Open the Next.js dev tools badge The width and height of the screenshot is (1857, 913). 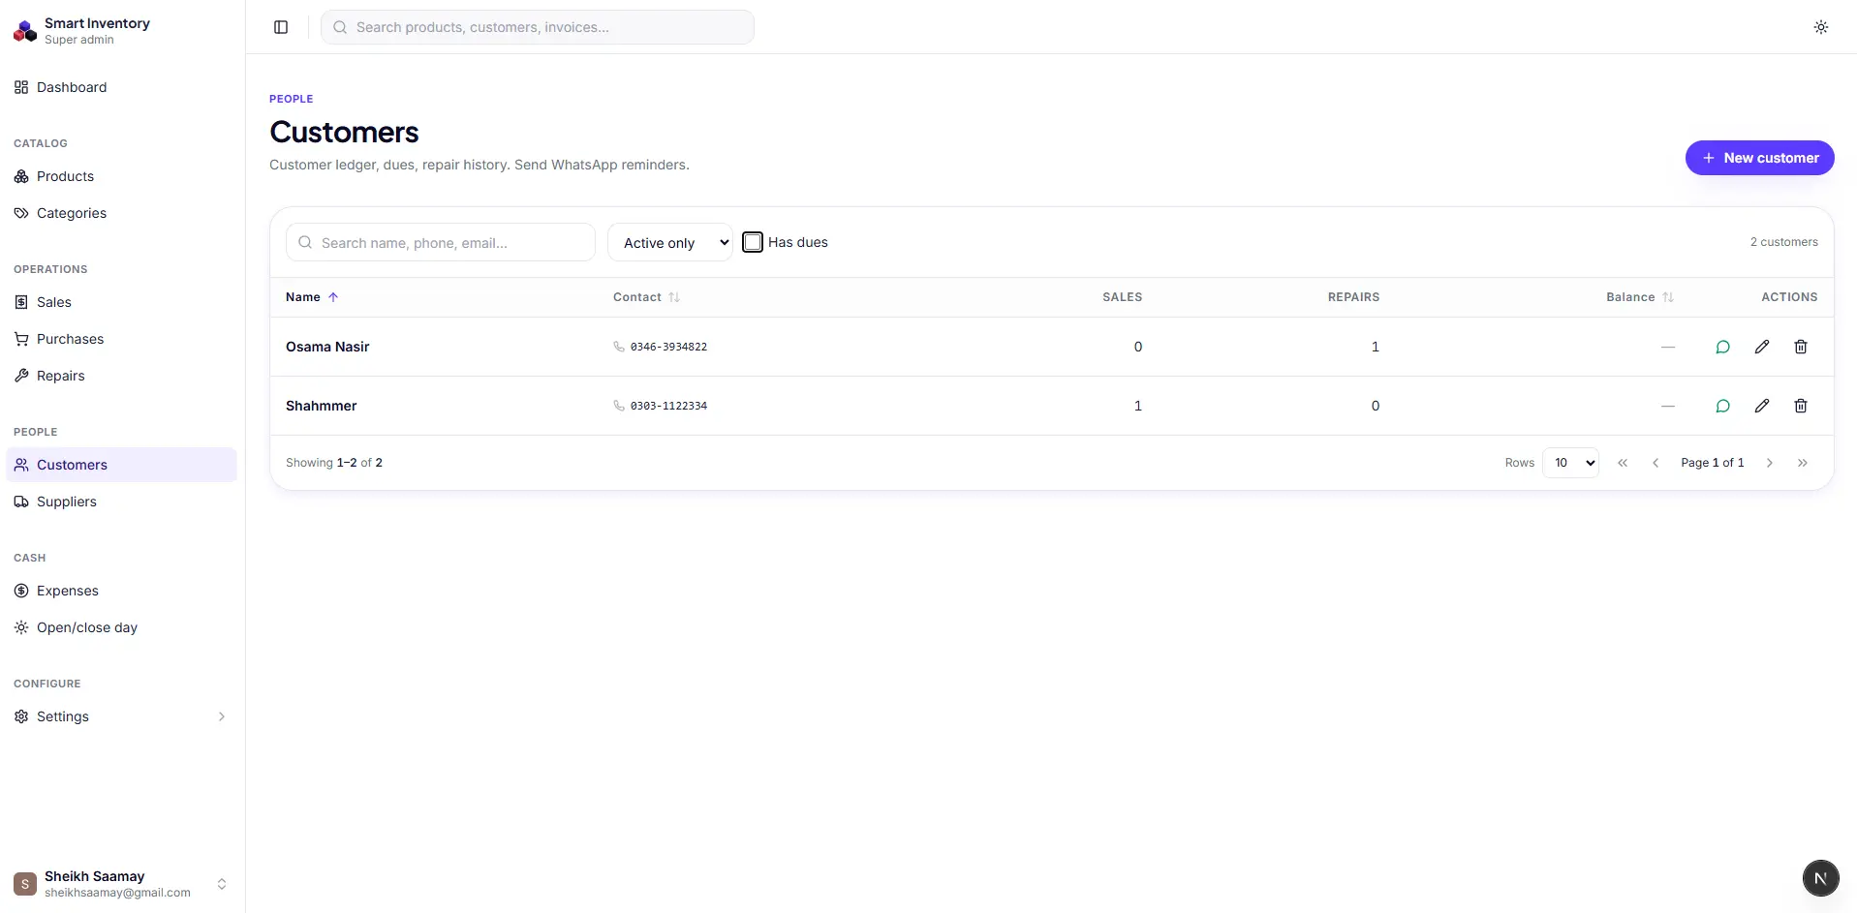1820,878
